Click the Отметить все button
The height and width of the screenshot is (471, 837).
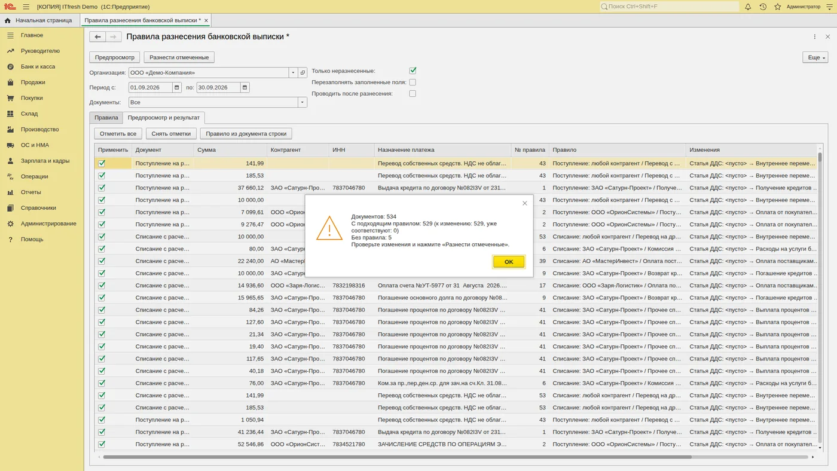[x=118, y=134]
